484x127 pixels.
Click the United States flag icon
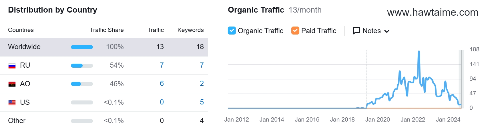pyautogui.click(x=12, y=102)
